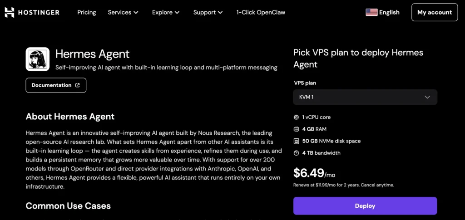Expand the Services menu
Image resolution: width=465 pixels, height=220 pixels.
123,12
